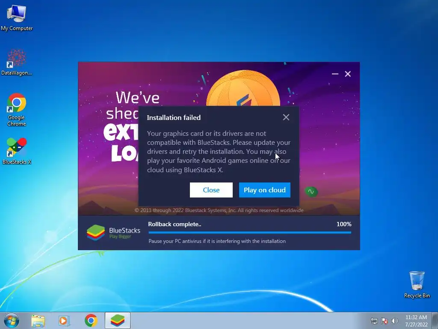Select the Recycle Bin desktop icon
438x329 pixels.
click(x=417, y=284)
